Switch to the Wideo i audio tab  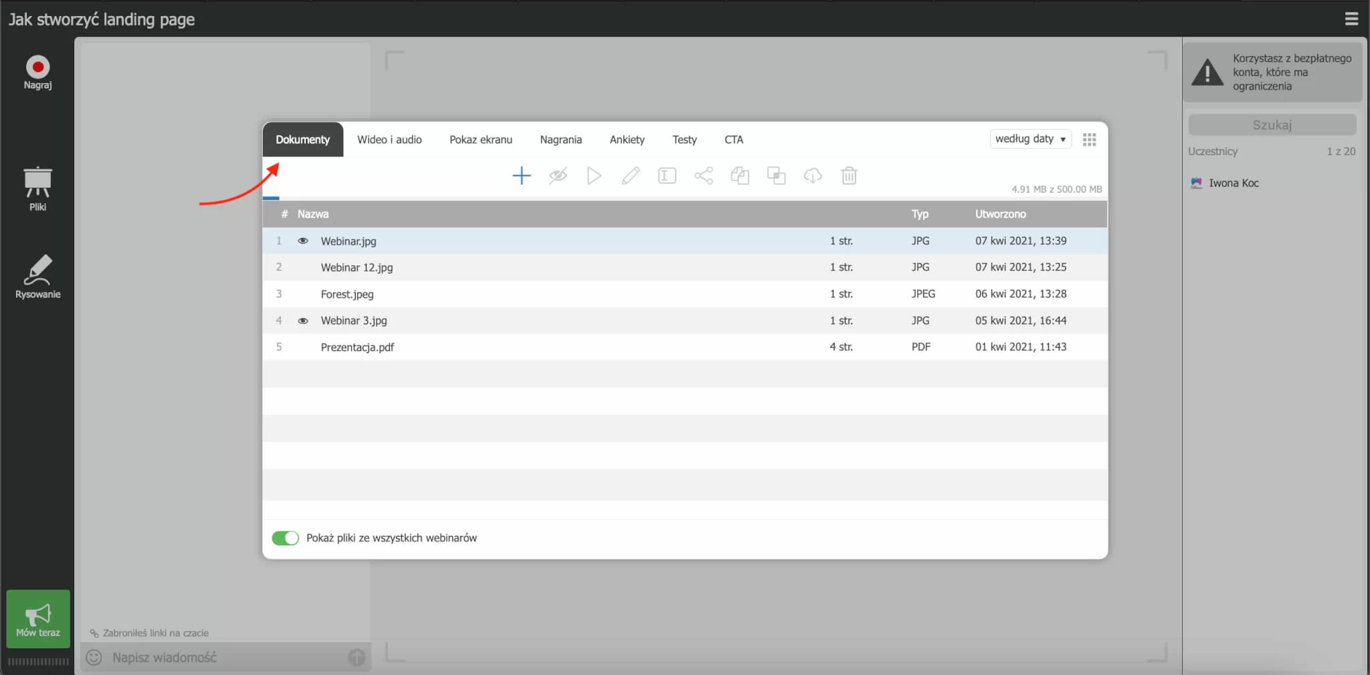pos(389,140)
